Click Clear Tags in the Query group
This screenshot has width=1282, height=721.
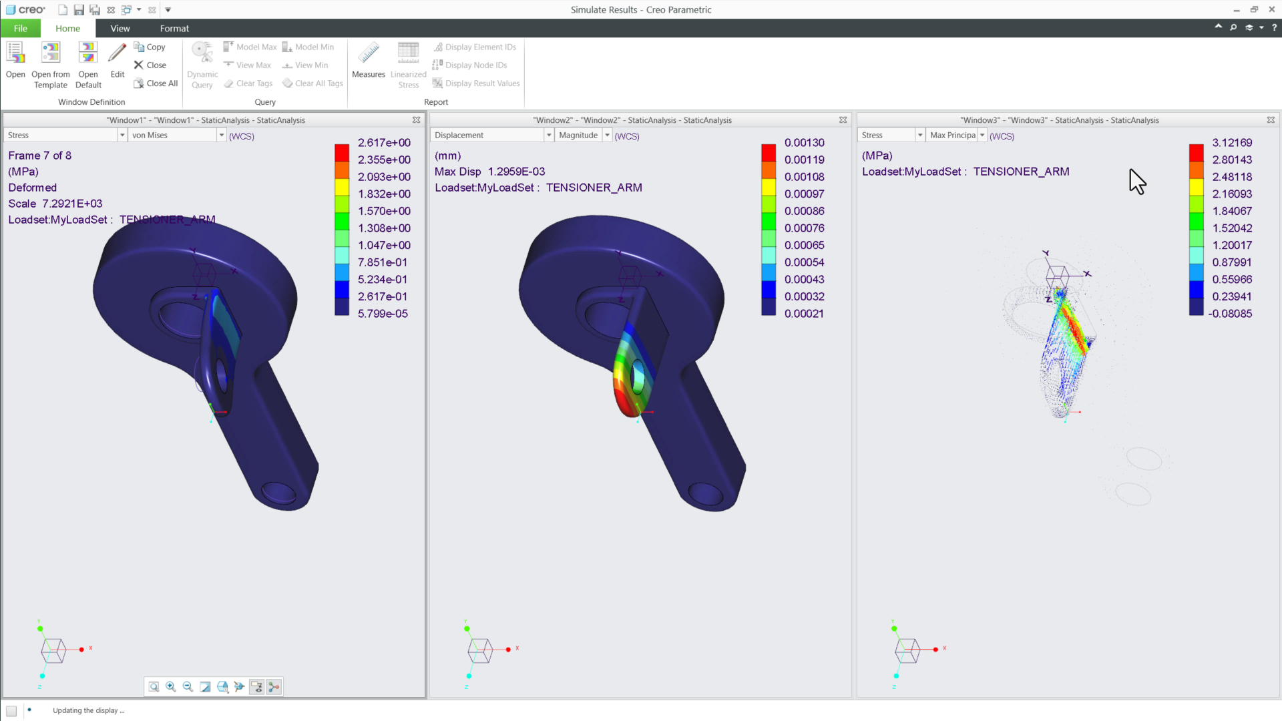[248, 83]
